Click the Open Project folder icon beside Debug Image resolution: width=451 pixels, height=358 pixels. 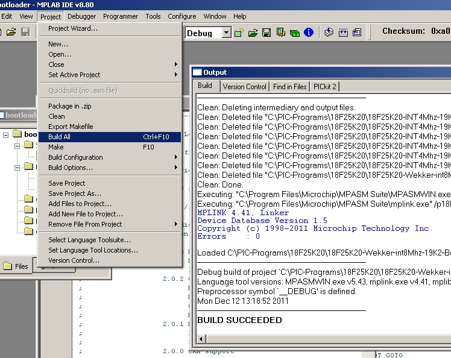(253, 33)
